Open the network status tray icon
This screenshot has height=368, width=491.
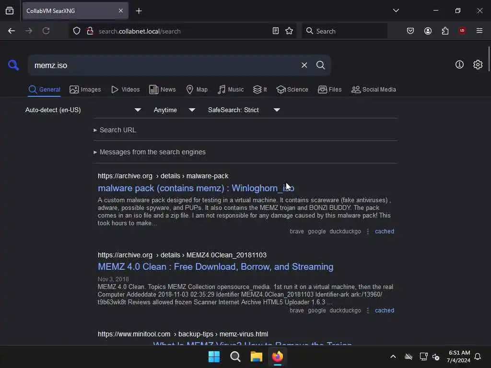[x=423, y=356]
